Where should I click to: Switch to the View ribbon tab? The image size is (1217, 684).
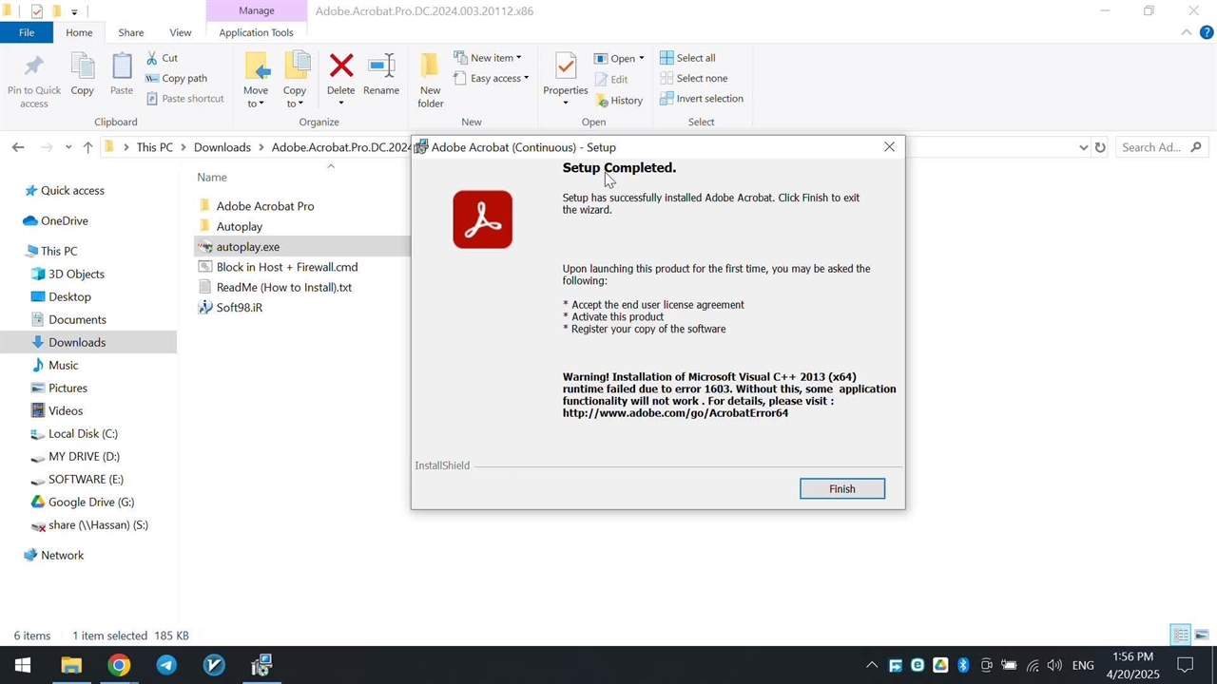180,32
